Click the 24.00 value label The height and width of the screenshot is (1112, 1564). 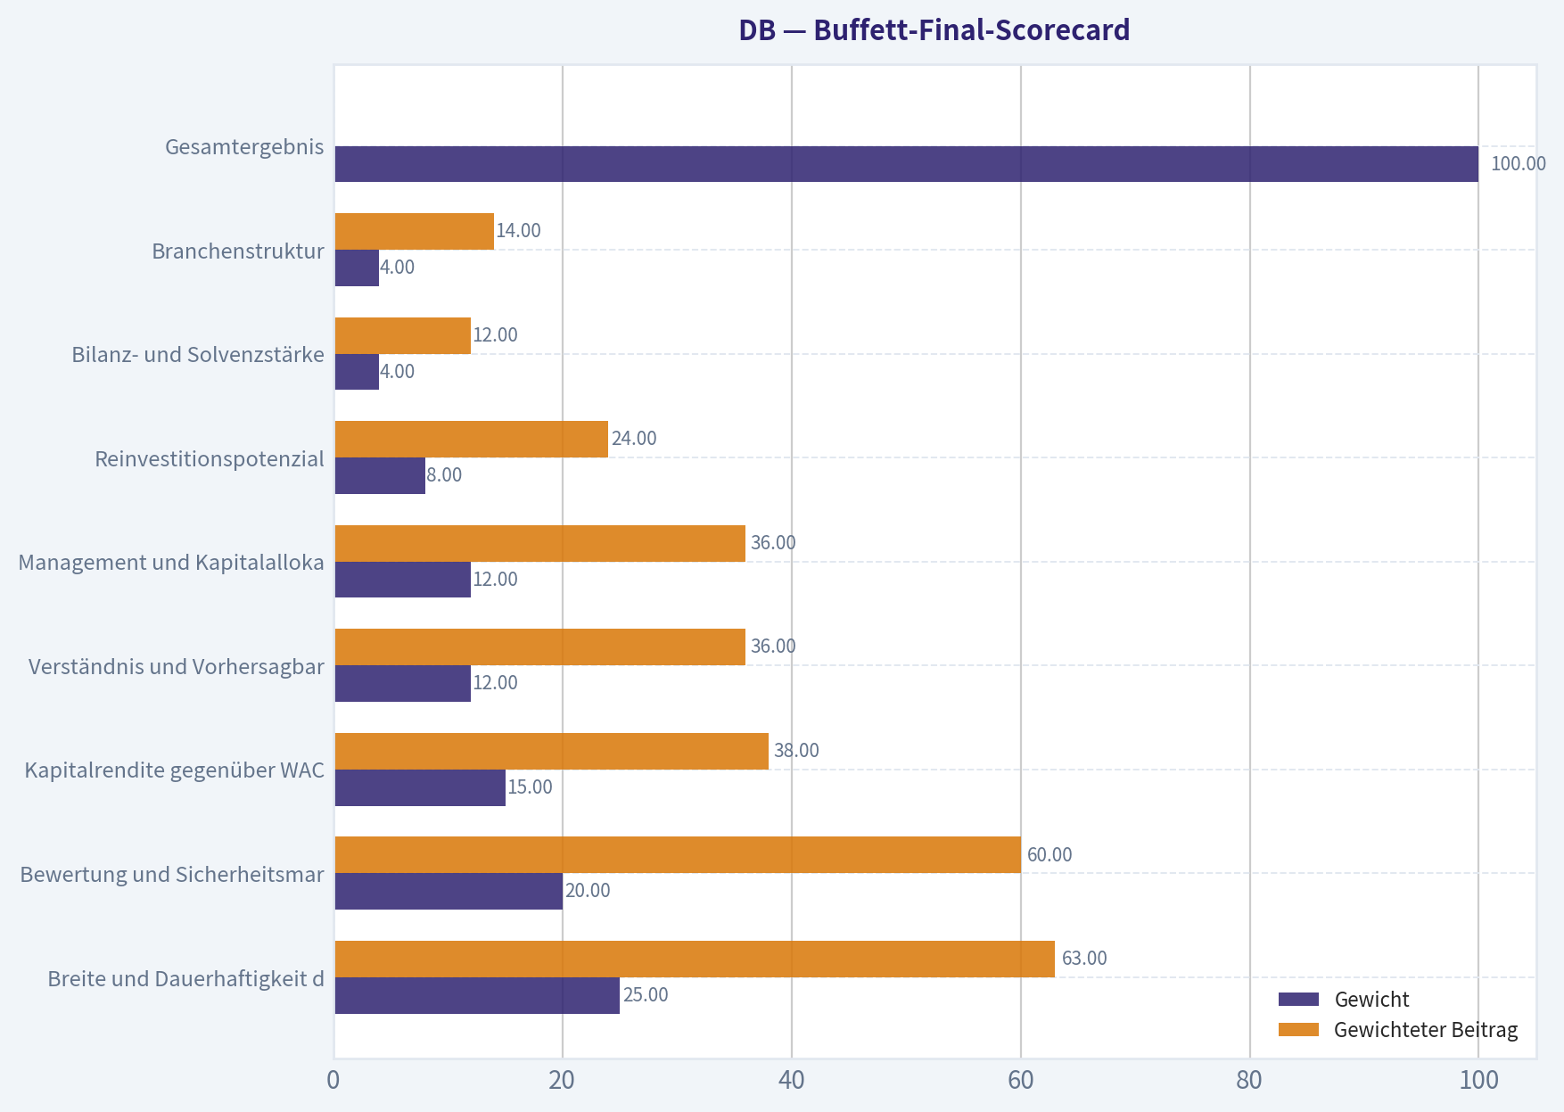click(x=634, y=439)
